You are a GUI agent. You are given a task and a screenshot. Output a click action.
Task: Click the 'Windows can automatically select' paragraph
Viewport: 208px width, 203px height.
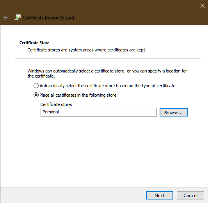[107, 73]
